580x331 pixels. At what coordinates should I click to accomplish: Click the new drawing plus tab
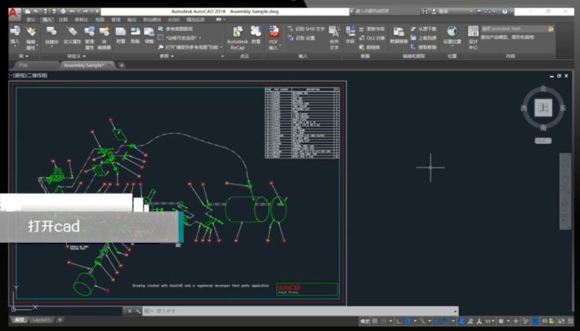[x=121, y=65]
